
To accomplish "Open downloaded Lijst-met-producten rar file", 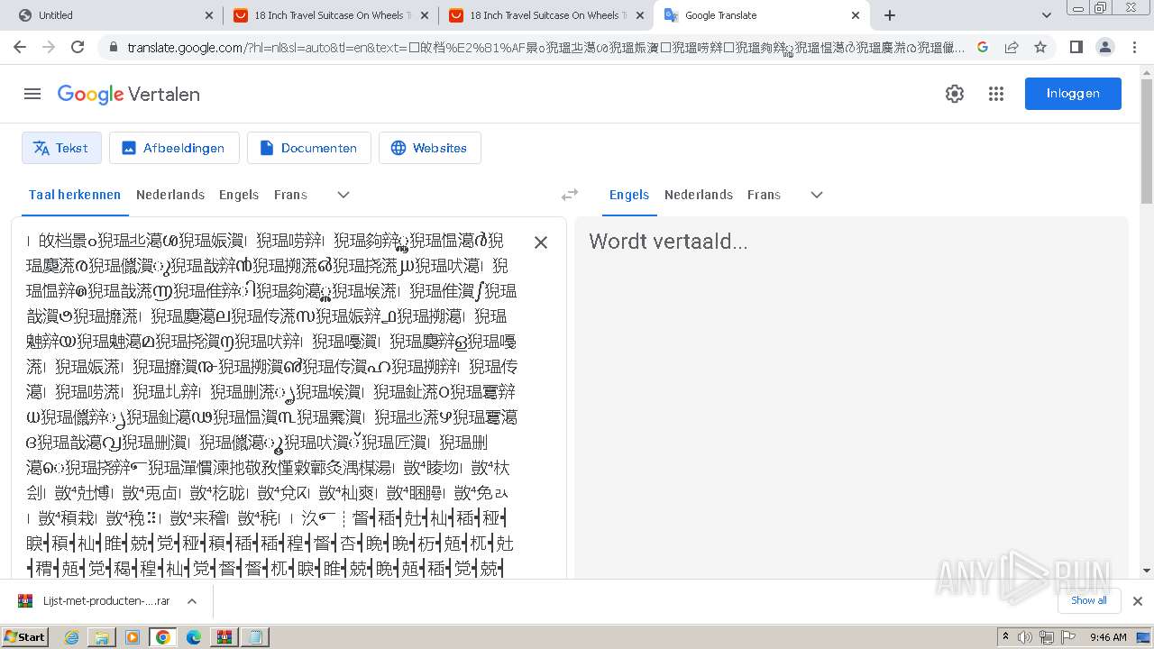I will pos(95,600).
